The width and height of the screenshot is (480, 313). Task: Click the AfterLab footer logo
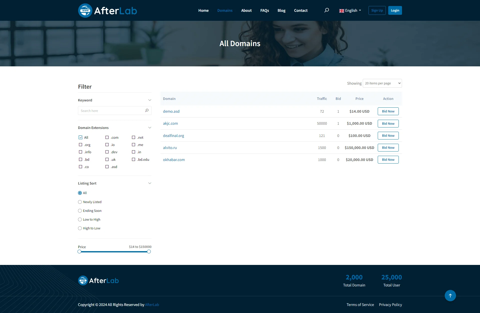click(x=98, y=280)
